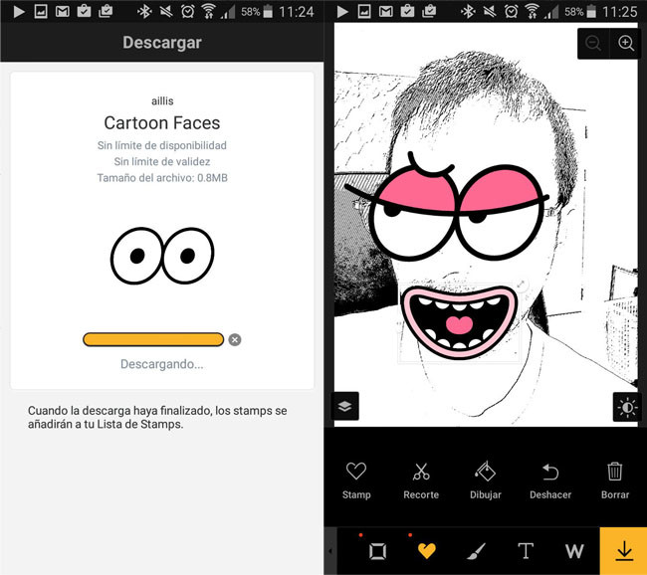Screen dimensions: 647x575
Task: Tap Deshacer to undo
Action: pos(550,480)
